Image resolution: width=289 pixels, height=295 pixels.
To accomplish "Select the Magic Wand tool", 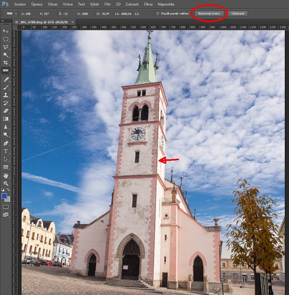I will (6, 55).
